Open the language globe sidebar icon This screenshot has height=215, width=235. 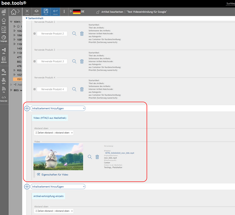tap(4, 39)
